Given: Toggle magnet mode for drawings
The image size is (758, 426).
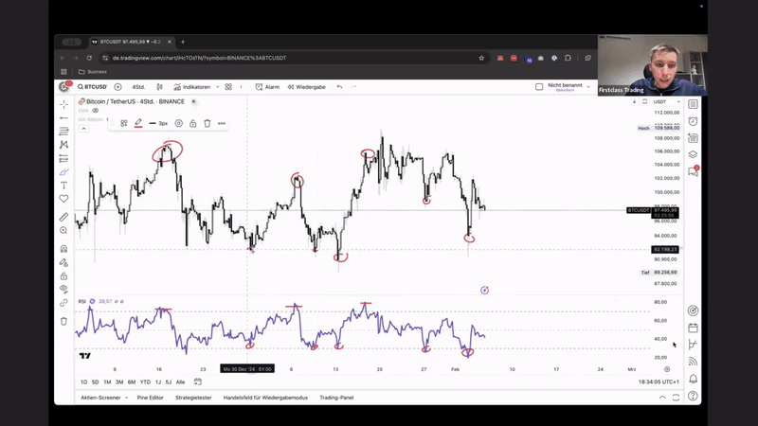Looking at the screenshot, I should pyautogui.click(x=63, y=249).
